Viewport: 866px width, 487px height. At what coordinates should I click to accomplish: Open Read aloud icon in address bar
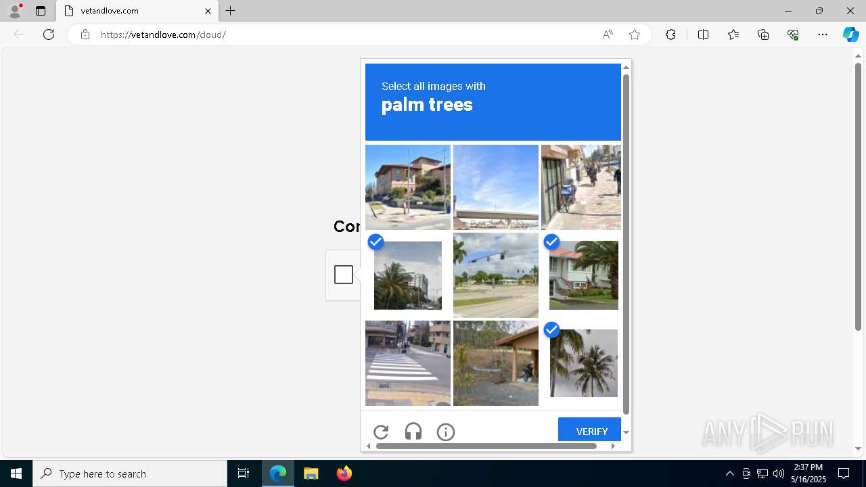(608, 34)
